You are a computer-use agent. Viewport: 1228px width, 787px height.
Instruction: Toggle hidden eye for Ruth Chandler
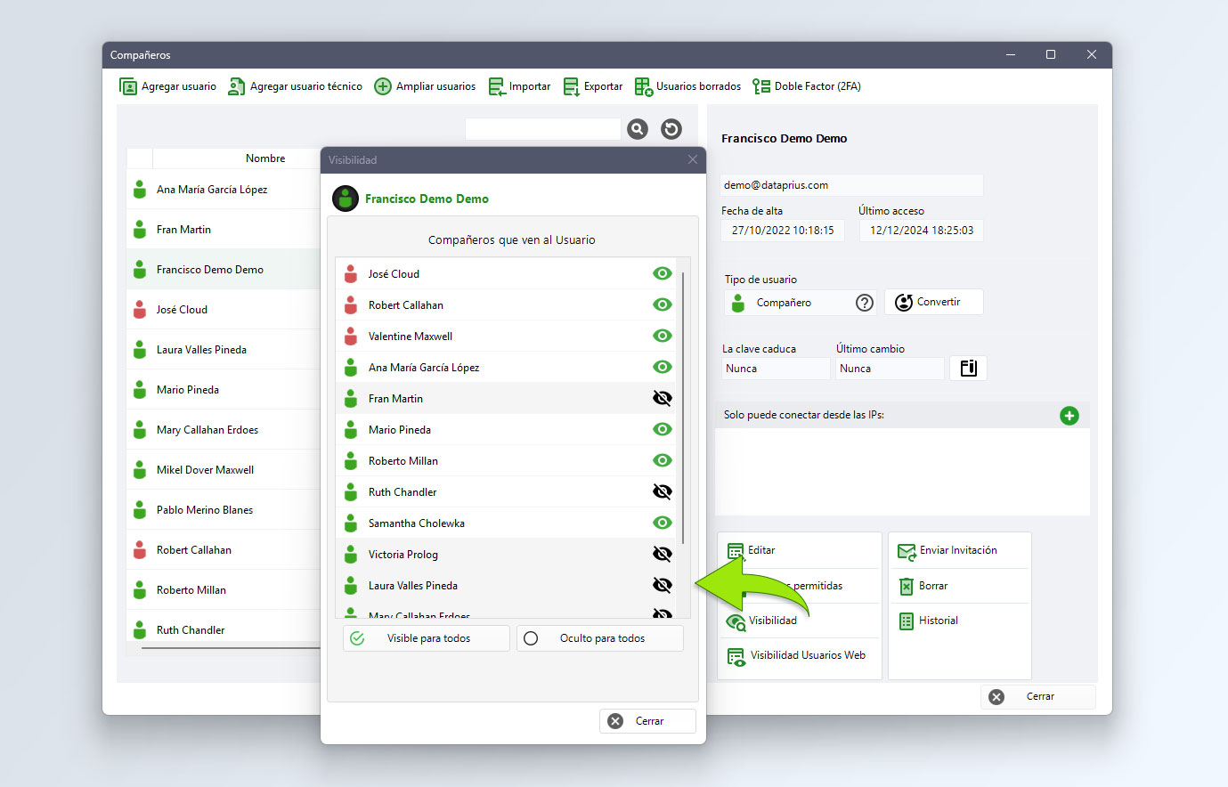tap(662, 491)
